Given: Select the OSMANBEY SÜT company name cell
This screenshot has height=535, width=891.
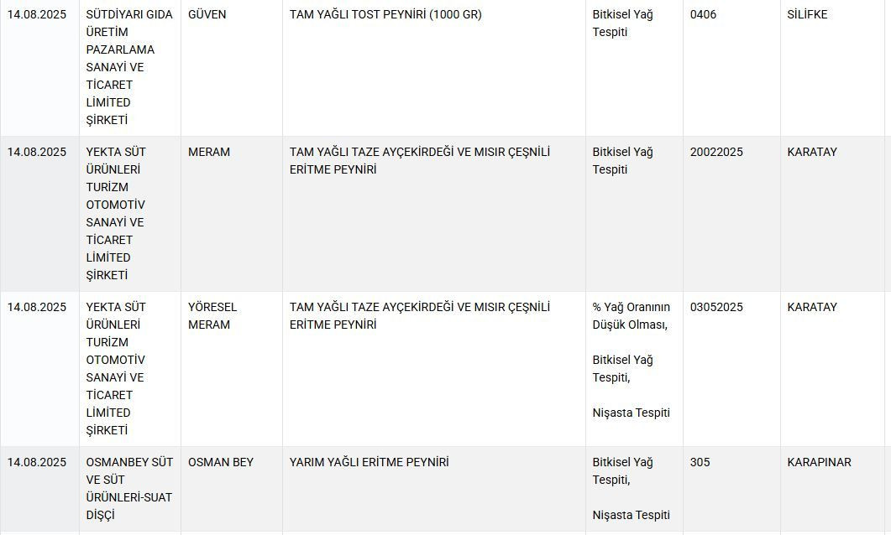Looking at the screenshot, I should point(128,488).
